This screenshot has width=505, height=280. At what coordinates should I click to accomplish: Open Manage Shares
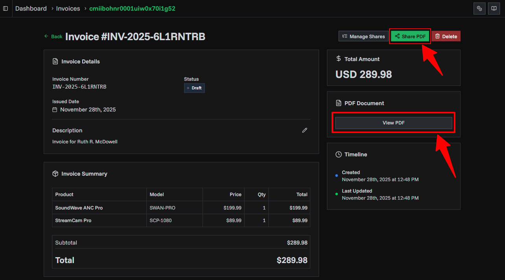click(x=363, y=36)
